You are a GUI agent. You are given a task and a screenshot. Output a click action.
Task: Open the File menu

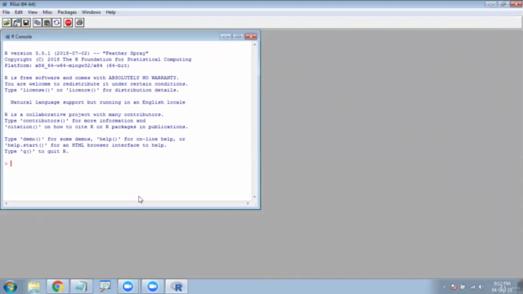click(6, 12)
